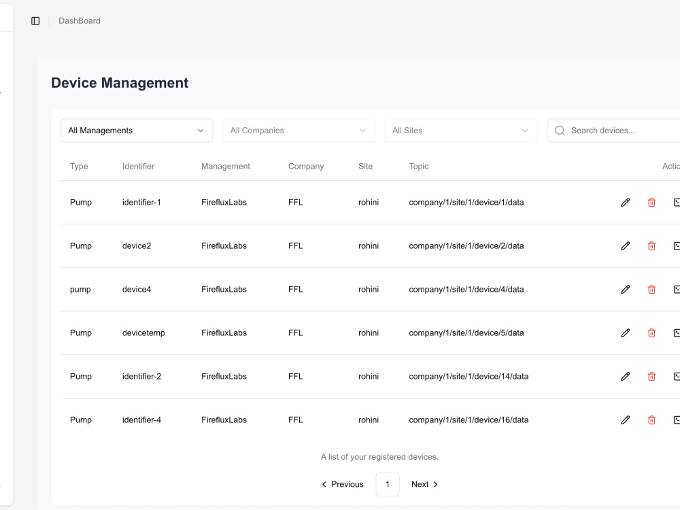Select the identifier-2 cell

(x=142, y=377)
